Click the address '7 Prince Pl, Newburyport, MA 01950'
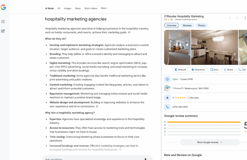The image size is (247, 160). pyautogui.click(x=190, y=88)
